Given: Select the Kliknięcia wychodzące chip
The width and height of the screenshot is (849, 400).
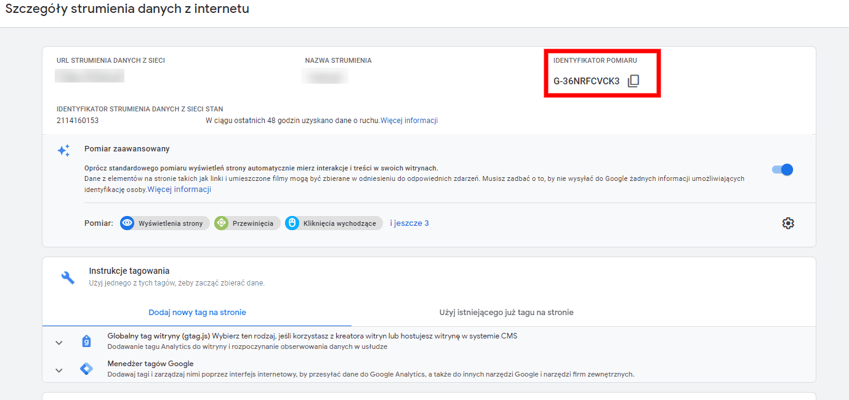Looking at the screenshot, I should tap(334, 223).
